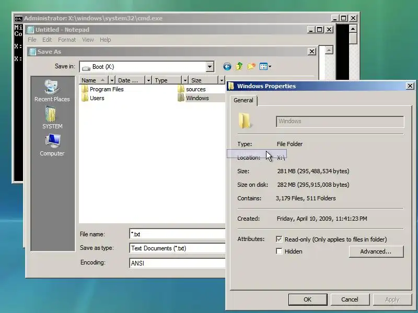
Task: Enable the Hidden attribute checkbox
Action: 279,251
